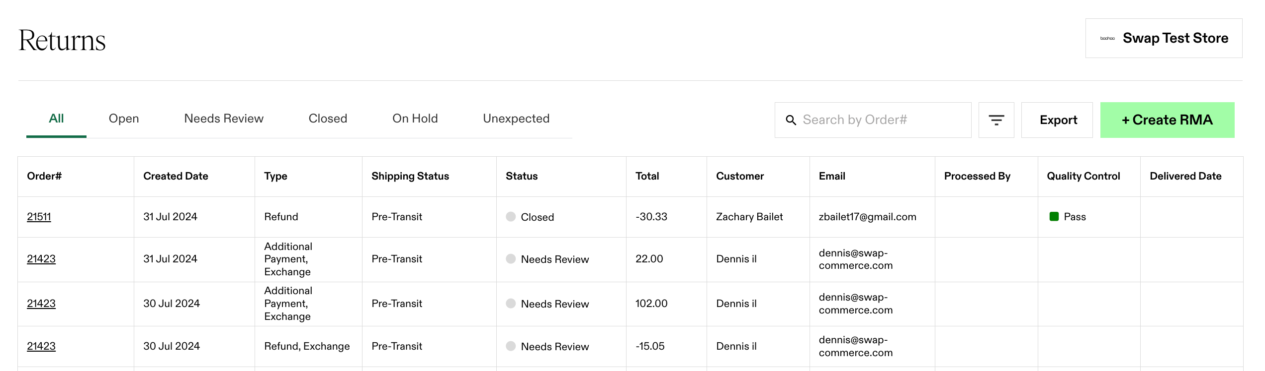
Task: Focus the Search by Order# field
Action: [873, 120]
